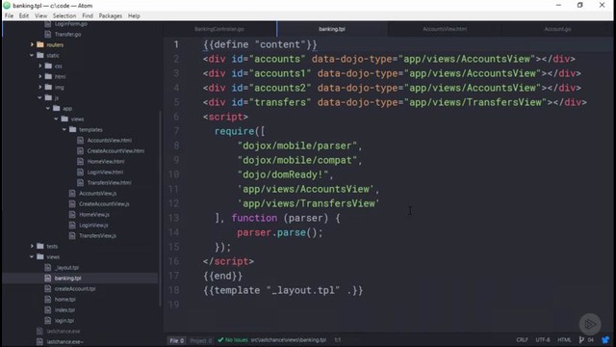Open lastchance.exe~ in the tree view
616x347 pixels.
[x=64, y=342]
